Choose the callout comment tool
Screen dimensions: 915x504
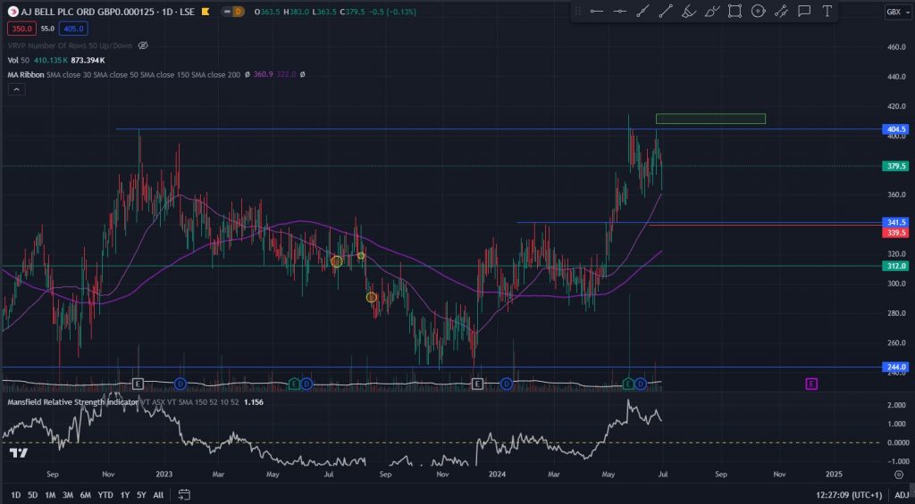(804, 11)
